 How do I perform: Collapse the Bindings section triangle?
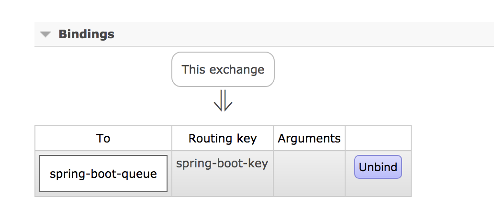(45, 34)
